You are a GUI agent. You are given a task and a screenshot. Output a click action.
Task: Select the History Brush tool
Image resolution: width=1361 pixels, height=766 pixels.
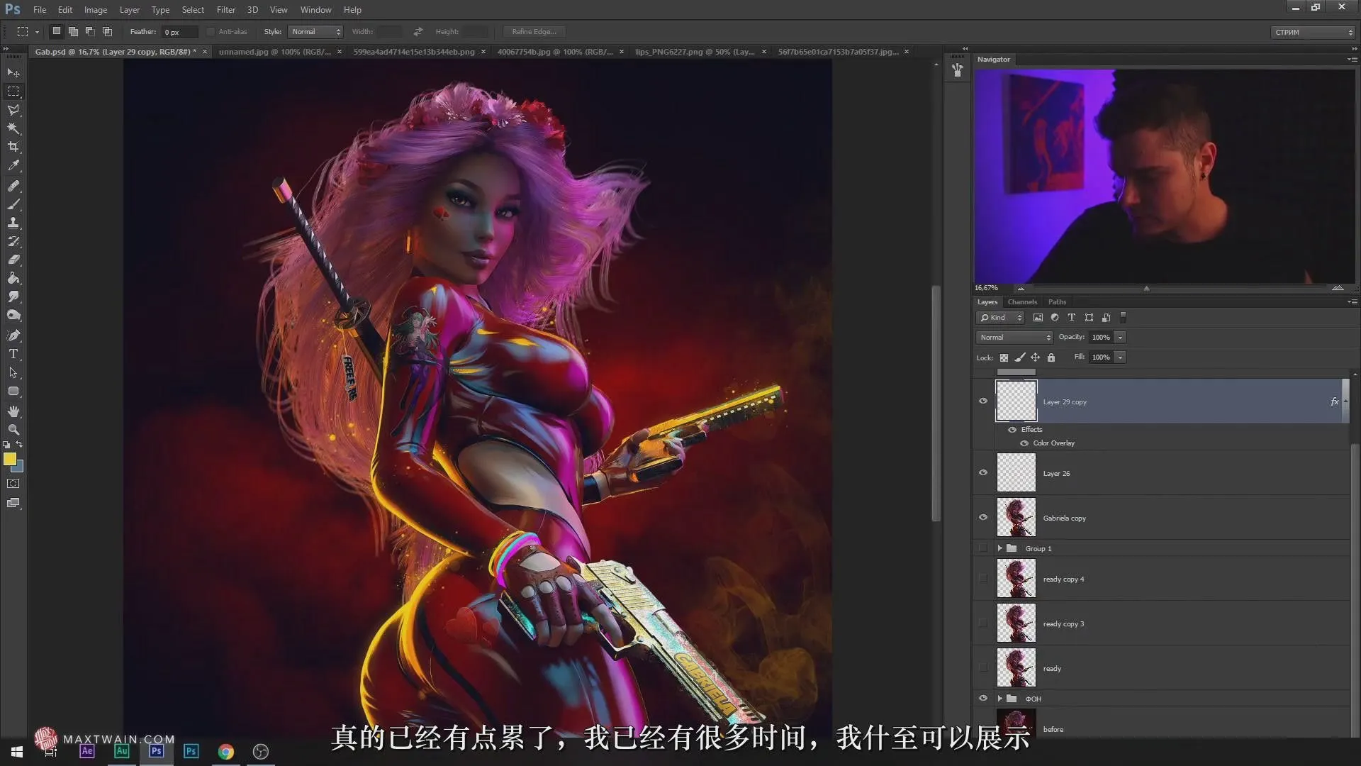(x=13, y=241)
